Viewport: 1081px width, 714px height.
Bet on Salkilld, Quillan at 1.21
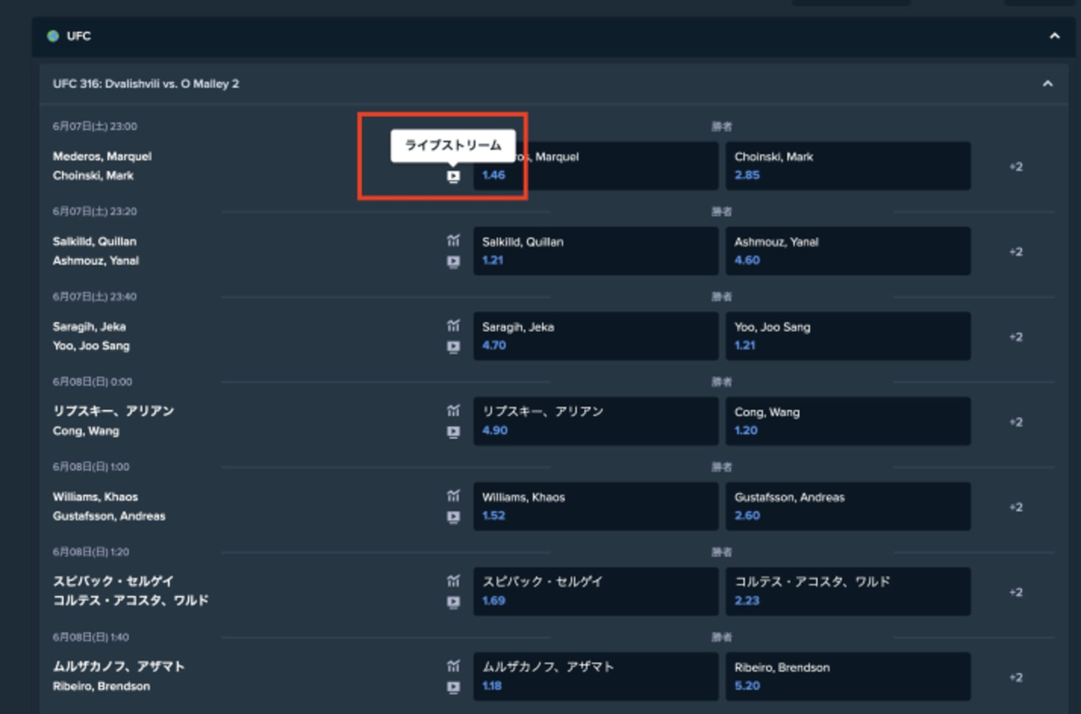596,251
